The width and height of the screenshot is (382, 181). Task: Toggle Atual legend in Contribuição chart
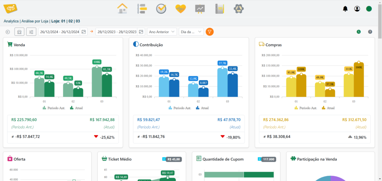[202, 108]
